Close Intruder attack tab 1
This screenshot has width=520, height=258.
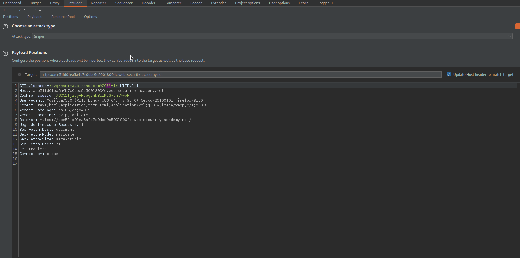[x=9, y=10]
